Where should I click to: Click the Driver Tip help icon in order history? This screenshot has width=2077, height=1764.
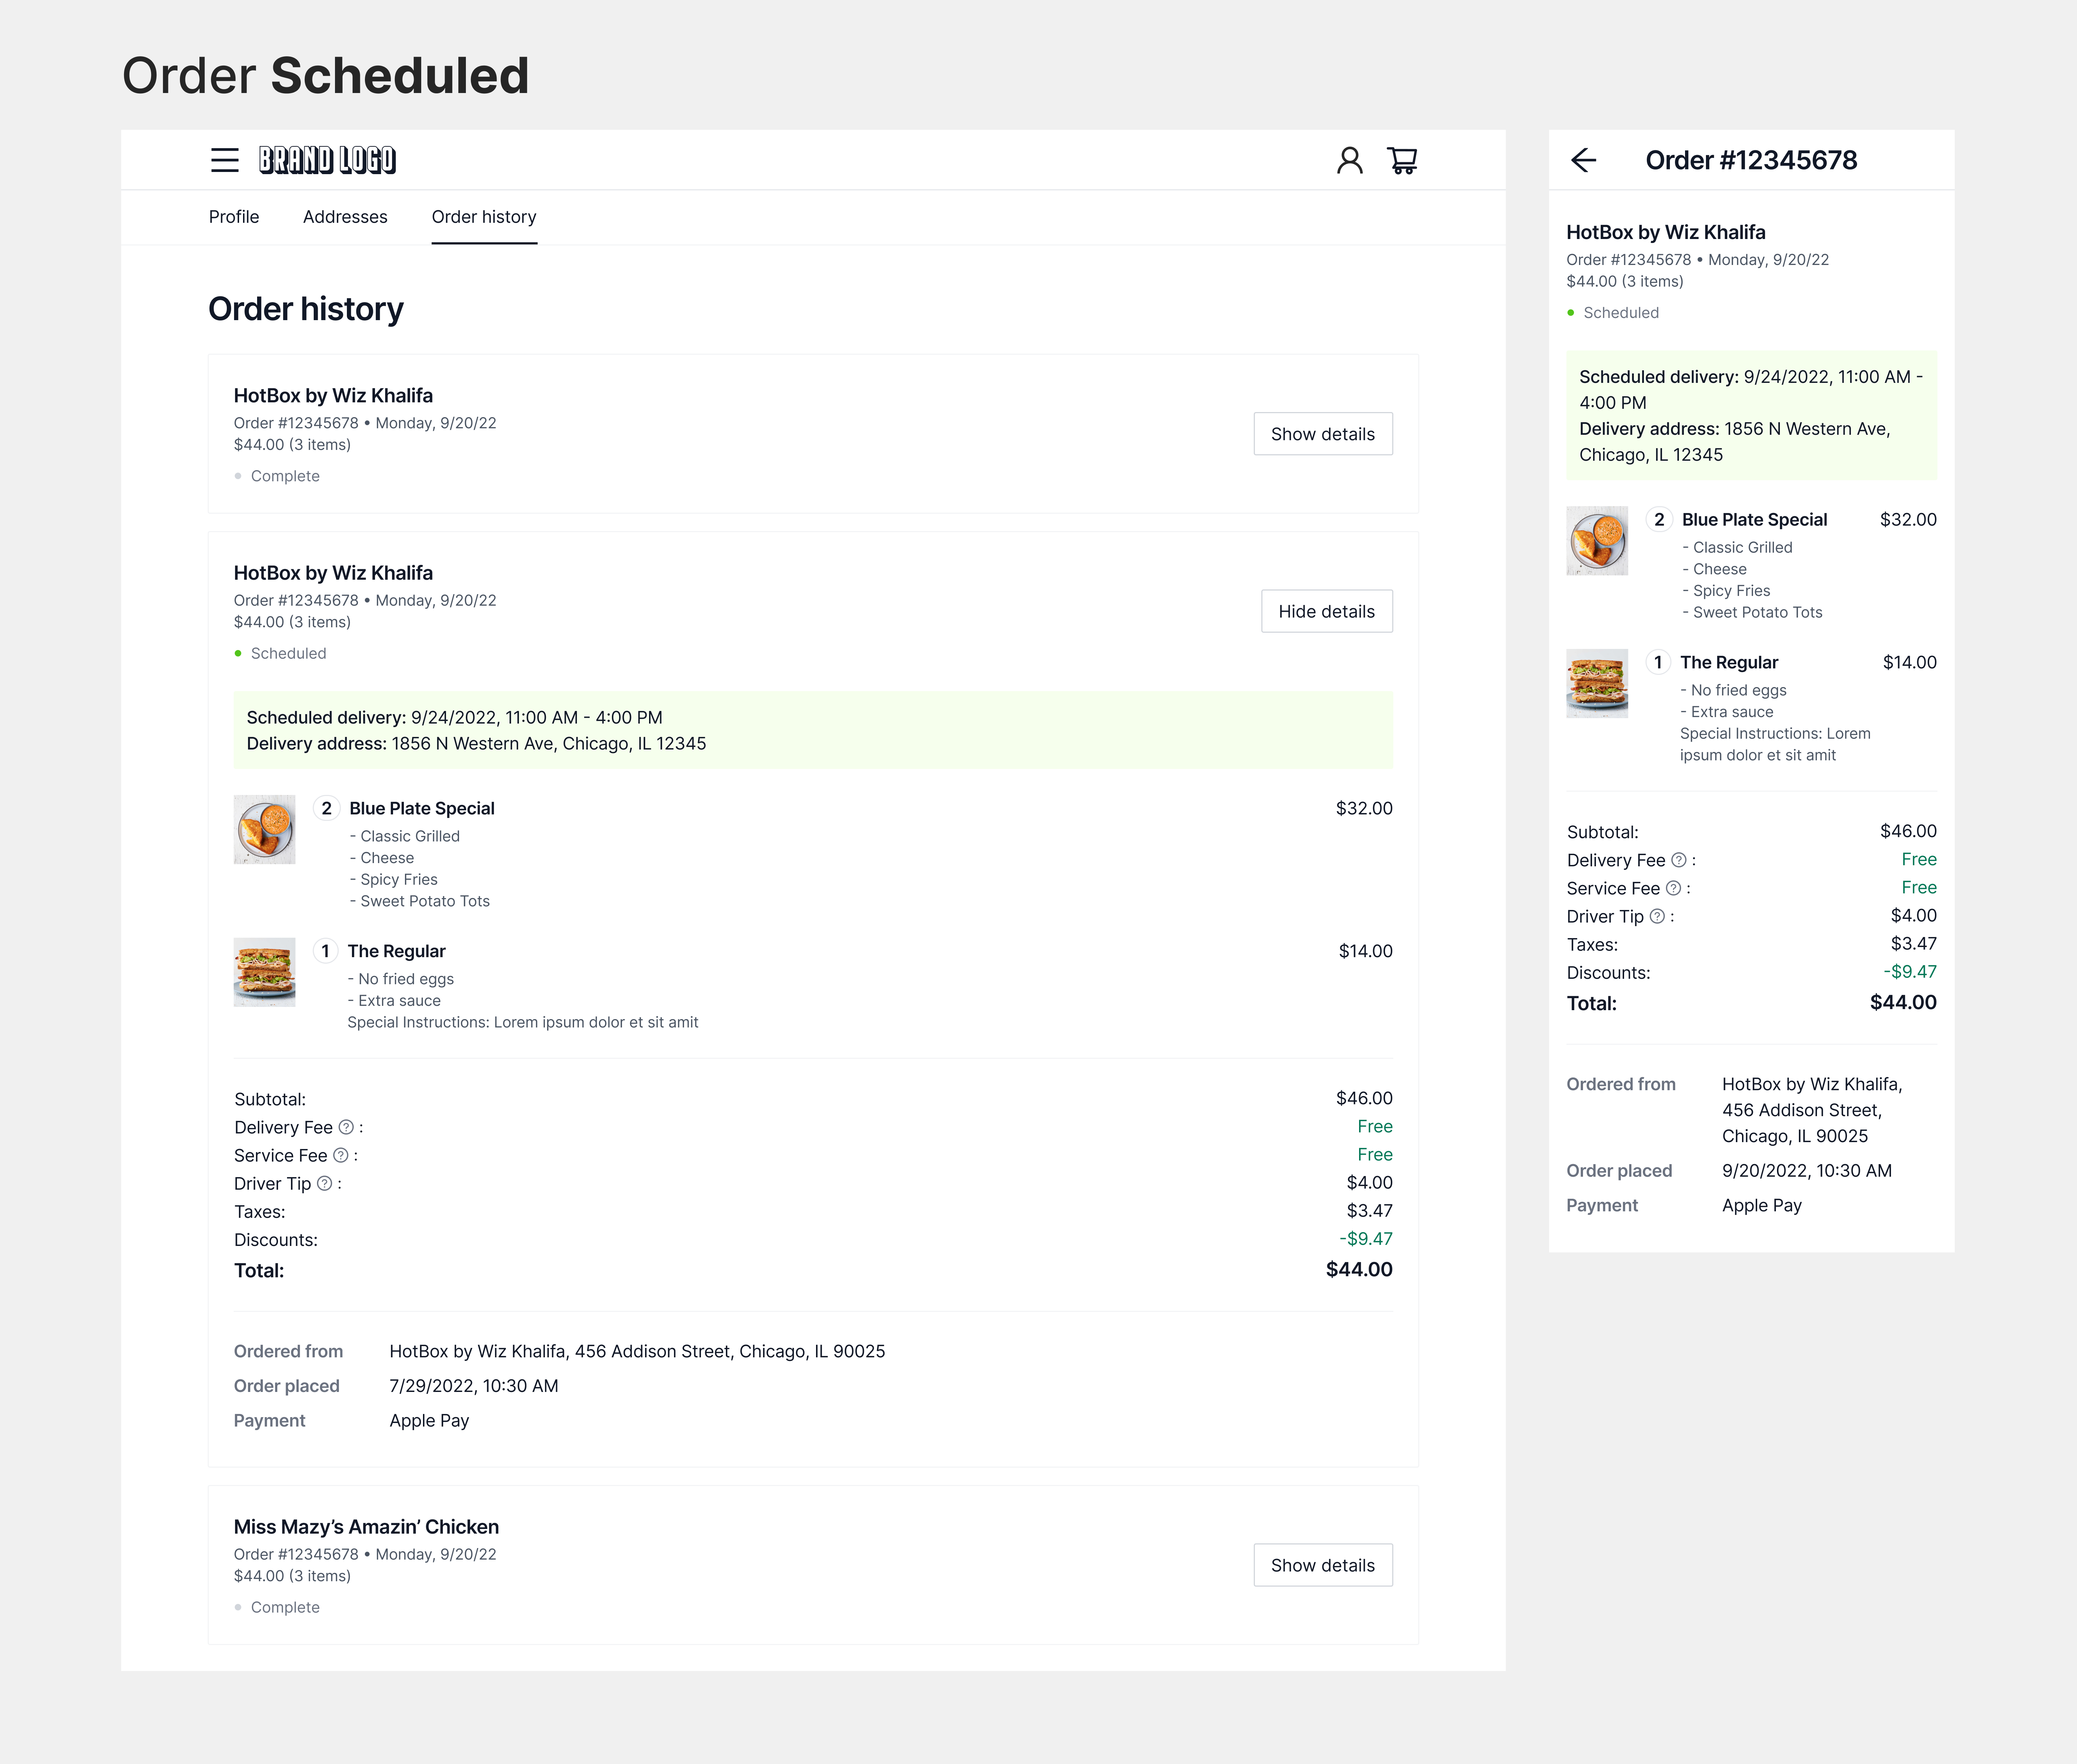(324, 1183)
